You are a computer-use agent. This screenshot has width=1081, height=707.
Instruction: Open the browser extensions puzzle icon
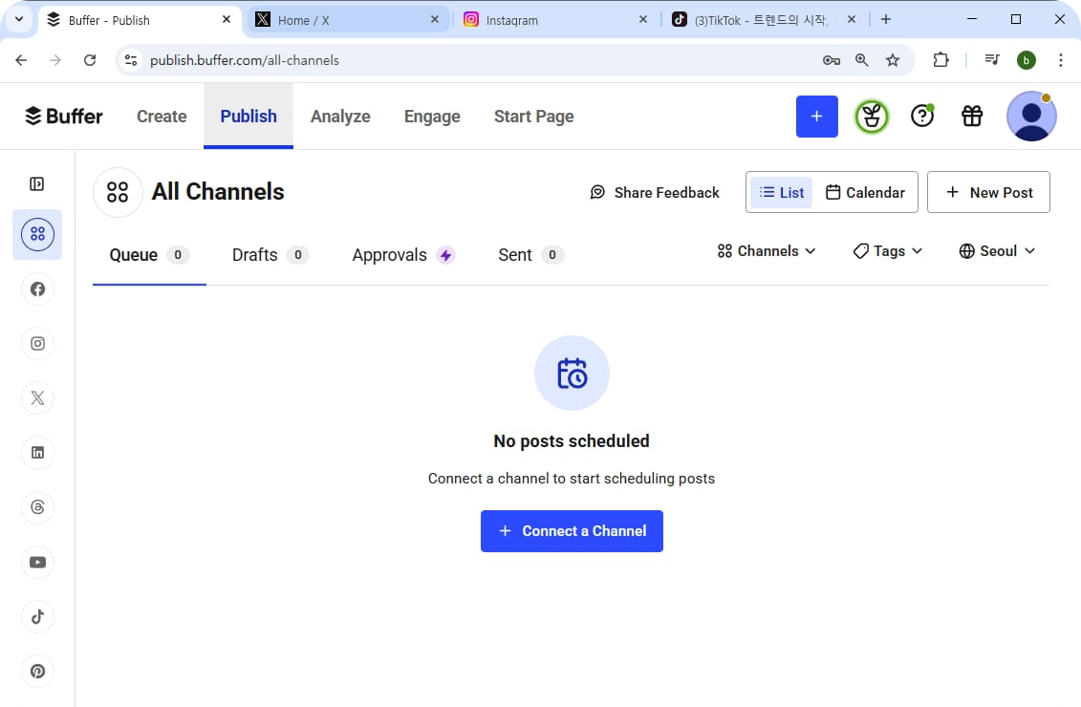(941, 60)
